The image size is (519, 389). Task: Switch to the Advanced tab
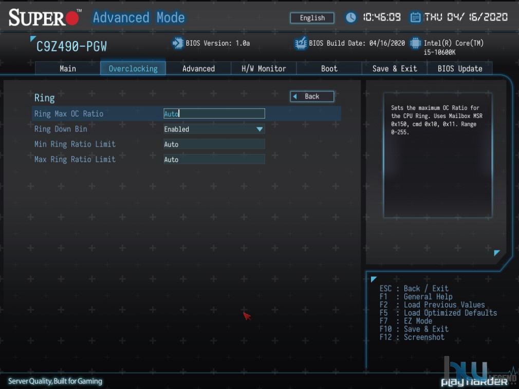[198, 68]
